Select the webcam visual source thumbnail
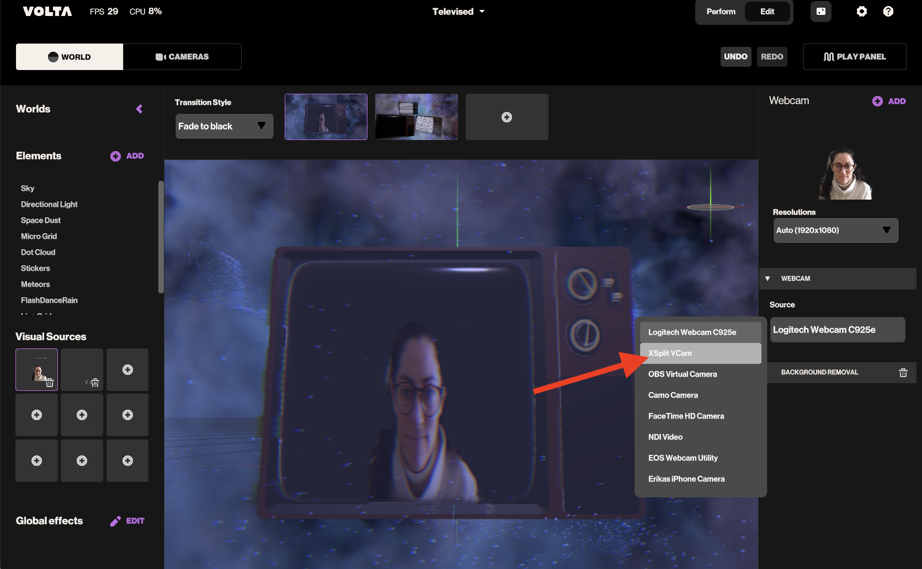 36,369
